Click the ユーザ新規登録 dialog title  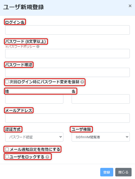click(x=23, y=7)
